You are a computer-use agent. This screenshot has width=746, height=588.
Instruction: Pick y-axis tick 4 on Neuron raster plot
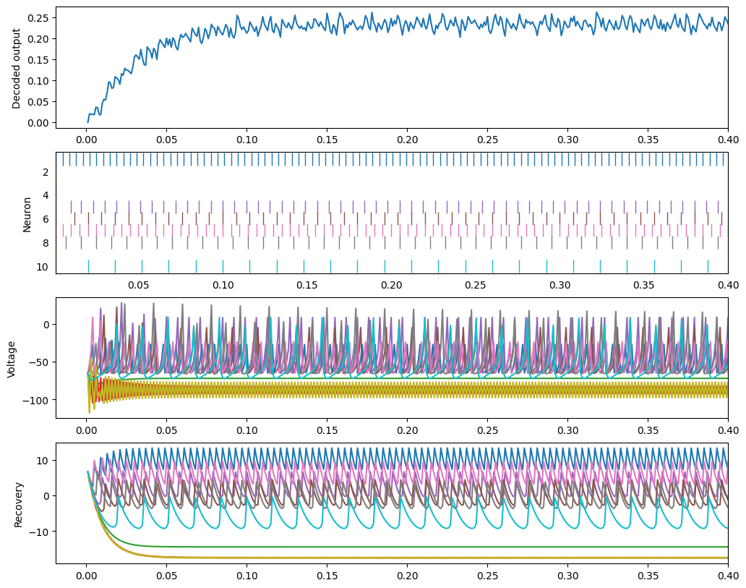coord(46,196)
